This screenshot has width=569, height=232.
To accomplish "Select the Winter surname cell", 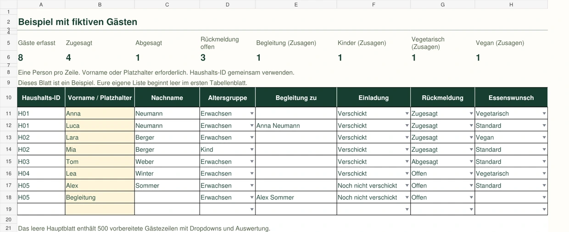I will click(167, 173).
